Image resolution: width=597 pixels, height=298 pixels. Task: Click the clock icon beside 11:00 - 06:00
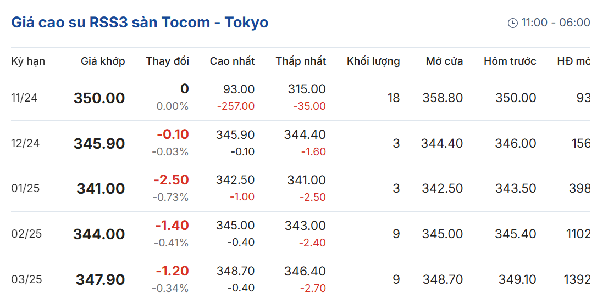[x=513, y=23]
